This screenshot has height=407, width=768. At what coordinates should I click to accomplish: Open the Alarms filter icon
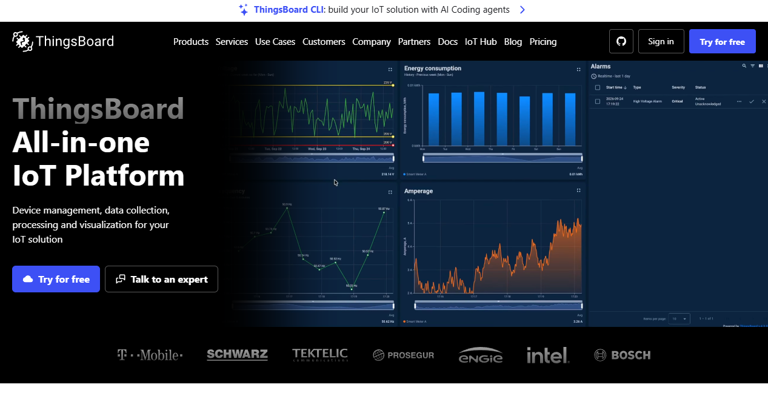753,66
